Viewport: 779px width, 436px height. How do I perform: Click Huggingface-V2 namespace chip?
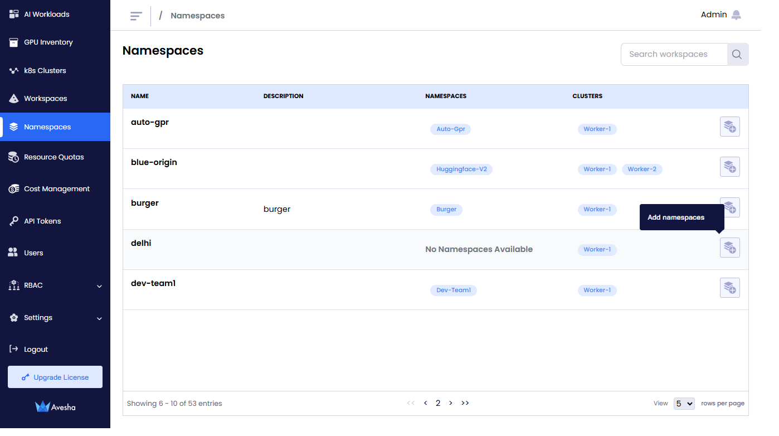461,169
